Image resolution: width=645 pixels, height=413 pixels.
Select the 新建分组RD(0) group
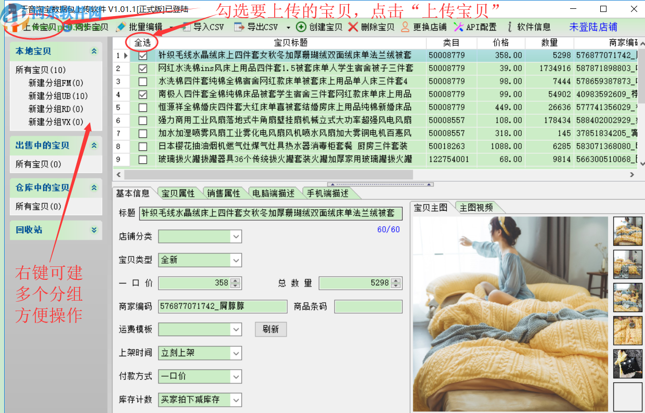coord(56,109)
